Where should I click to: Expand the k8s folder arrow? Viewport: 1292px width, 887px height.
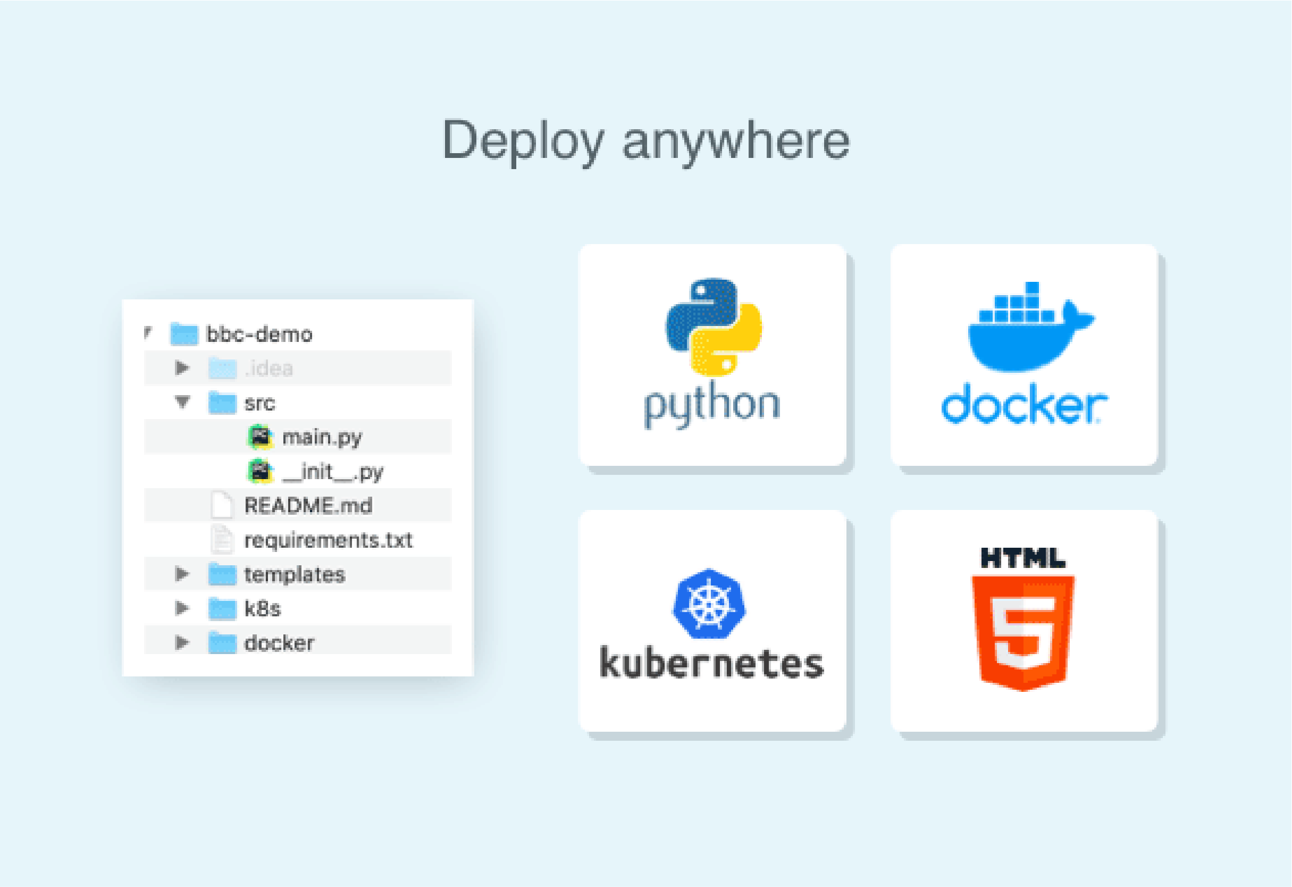182,608
